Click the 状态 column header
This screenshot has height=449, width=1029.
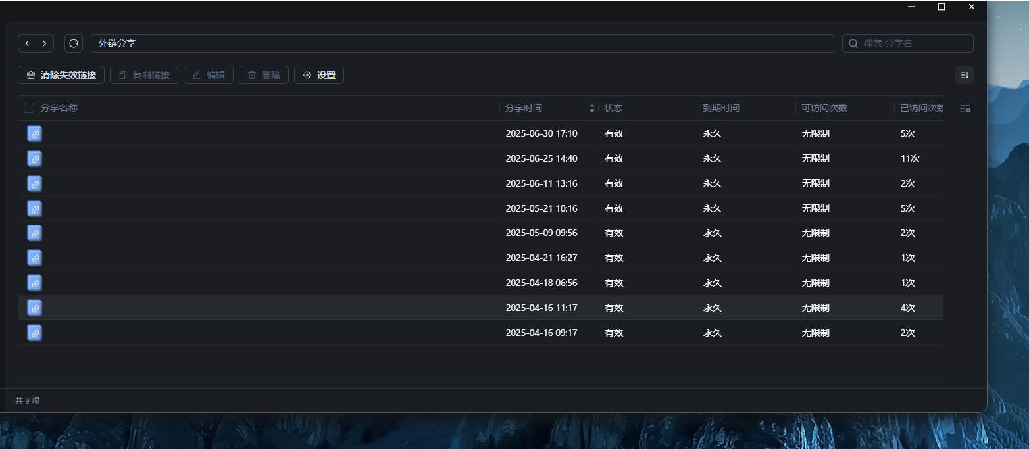pos(613,108)
